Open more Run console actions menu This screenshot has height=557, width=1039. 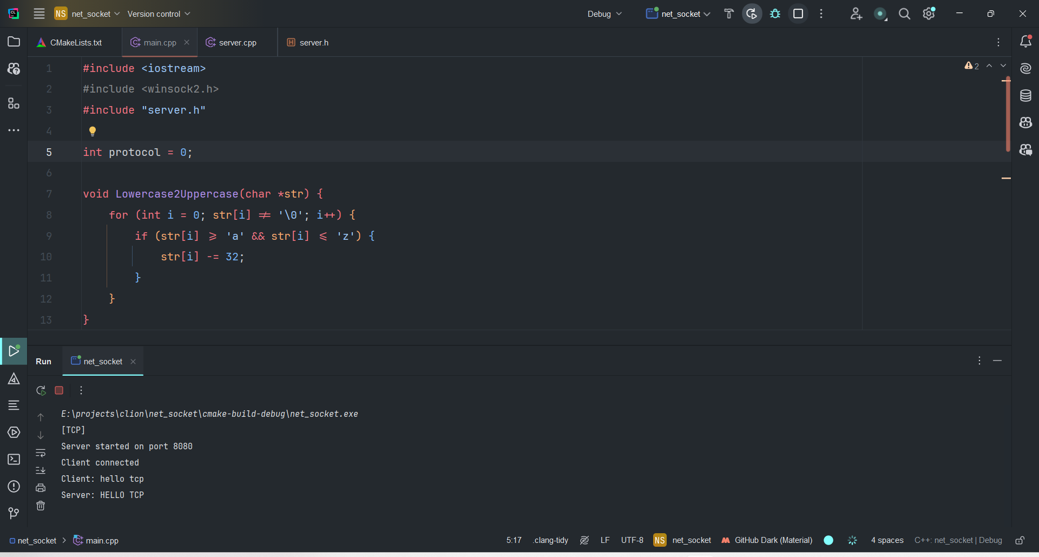pyautogui.click(x=81, y=390)
